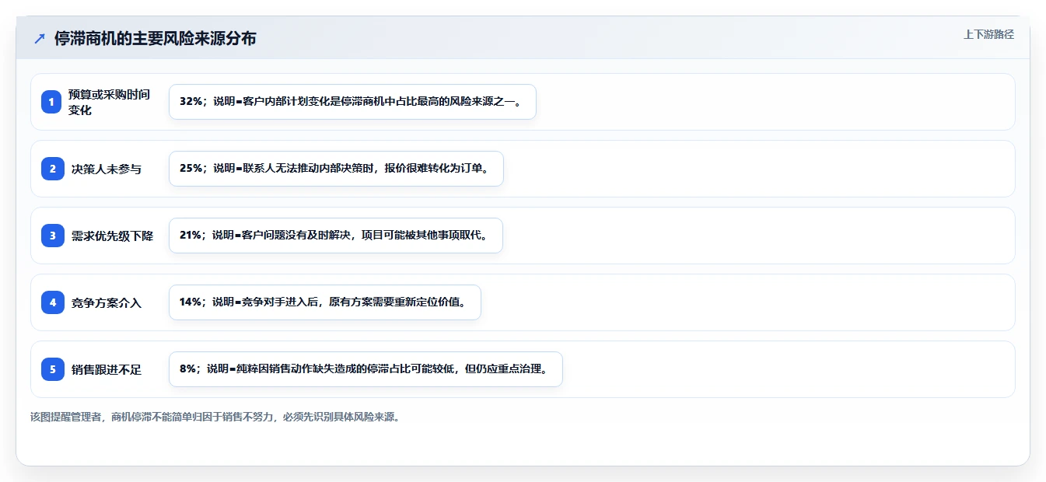
Task: Select the 预算或采购时间变化 label
Action: point(109,102)
